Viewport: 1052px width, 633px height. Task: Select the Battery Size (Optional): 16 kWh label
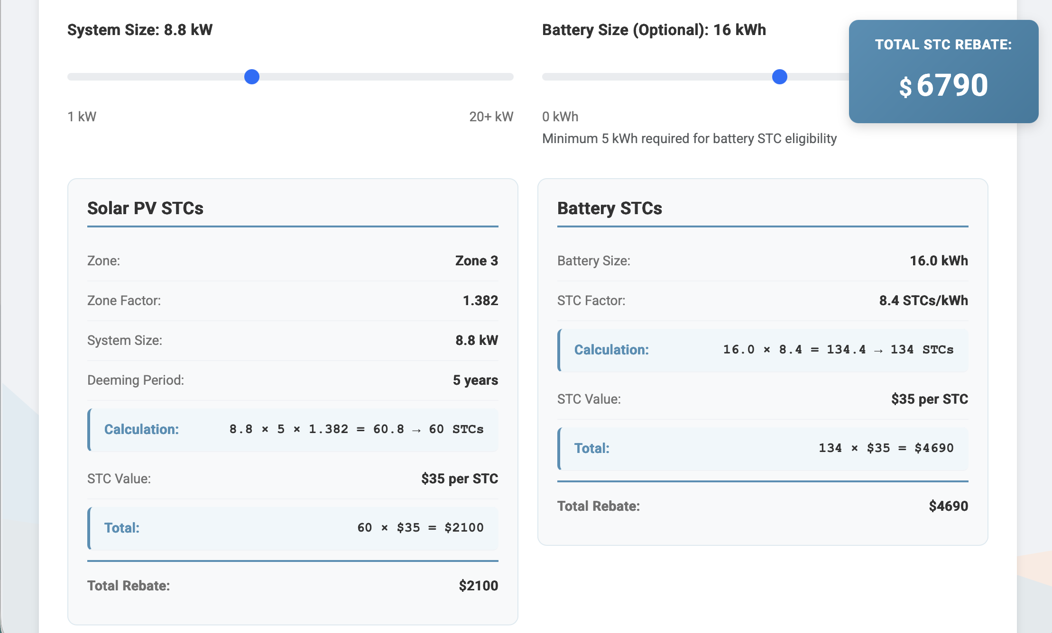point(654,30)
